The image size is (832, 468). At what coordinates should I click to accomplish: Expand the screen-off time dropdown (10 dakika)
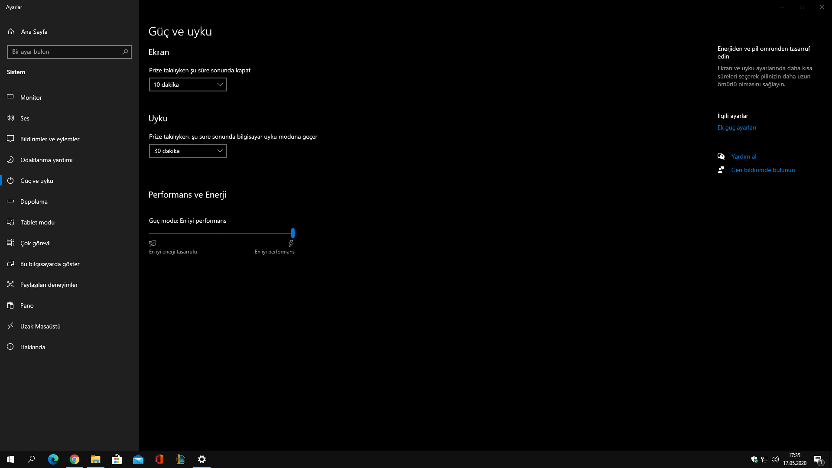pyautogui.click(x=188, y=84)
